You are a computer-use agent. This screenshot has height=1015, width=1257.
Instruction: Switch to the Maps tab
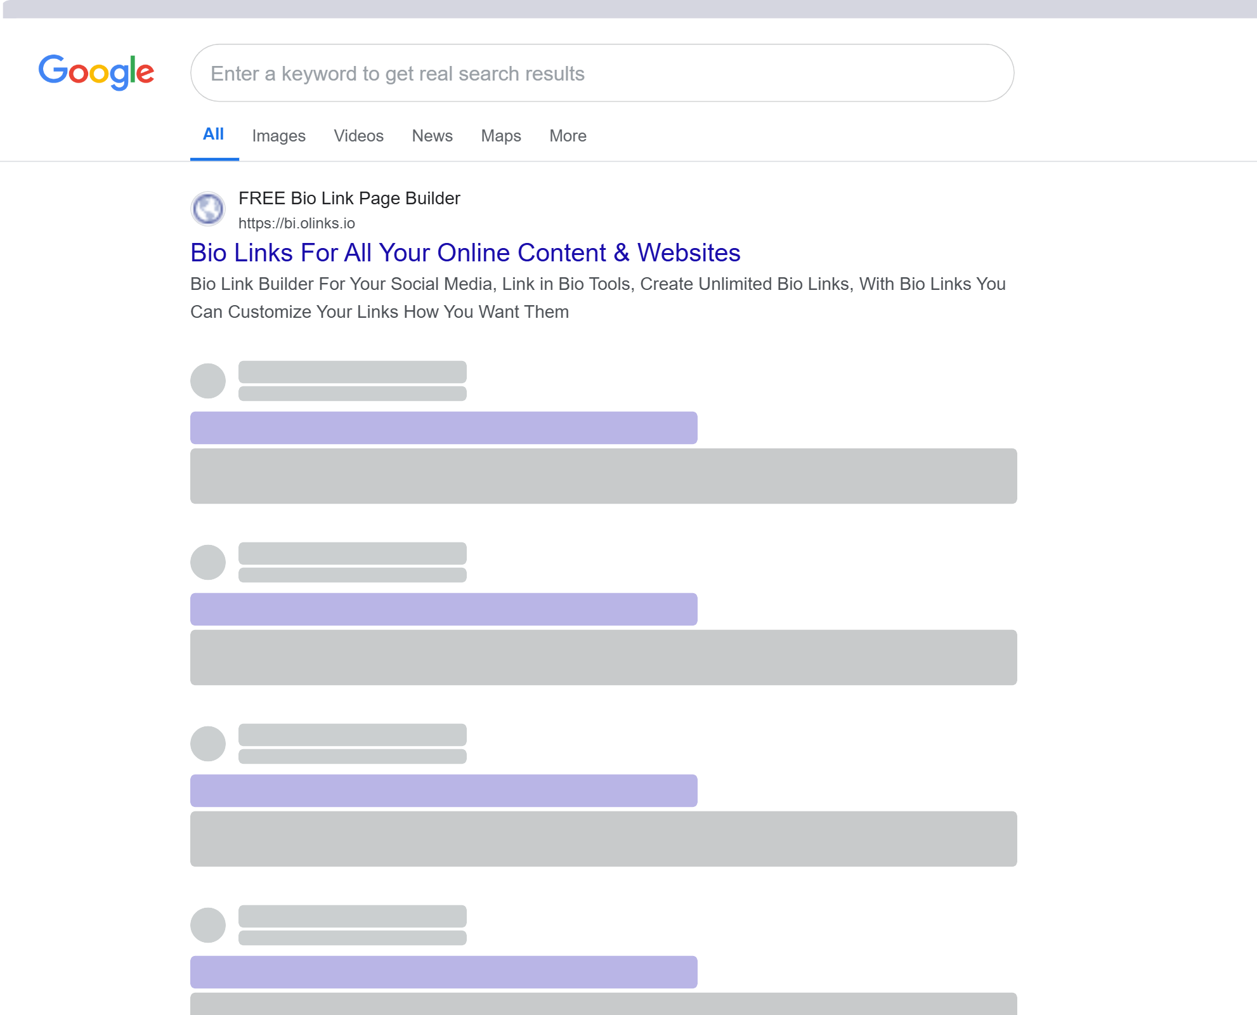[x=500, y=136]
